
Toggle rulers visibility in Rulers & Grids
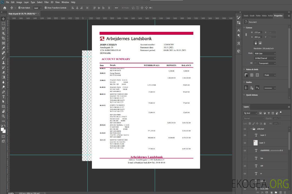tap(246, 75)
